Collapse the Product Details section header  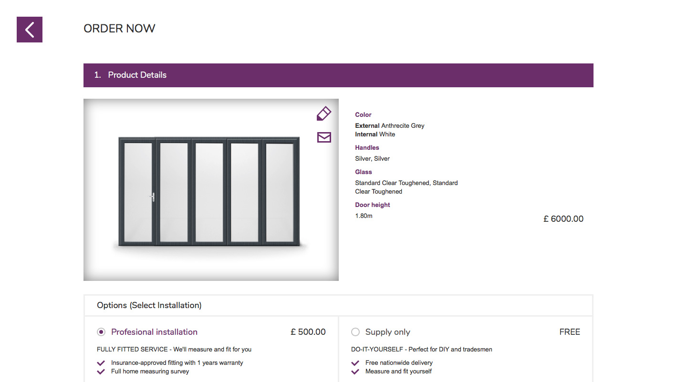(x=338, y=75)
